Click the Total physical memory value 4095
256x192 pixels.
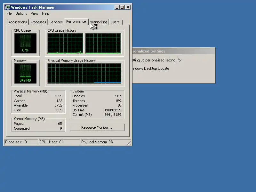tap(58, 96)
